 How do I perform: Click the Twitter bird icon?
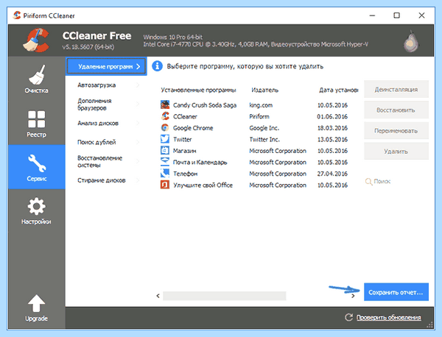point(165,139)
